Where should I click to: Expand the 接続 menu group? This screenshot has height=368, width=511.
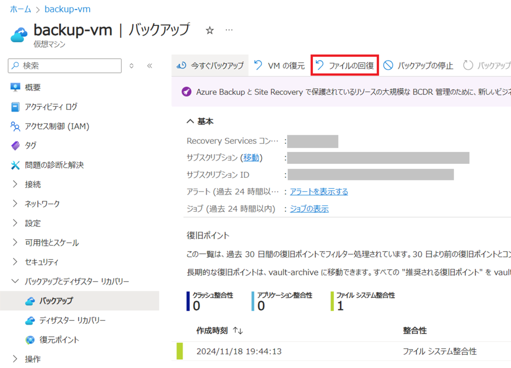pos(15,184)
